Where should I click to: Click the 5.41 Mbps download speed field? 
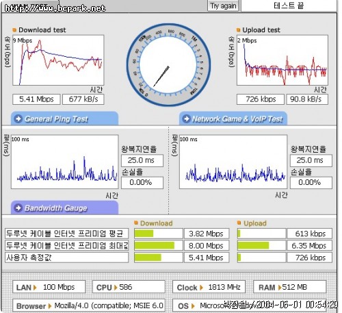36,99
